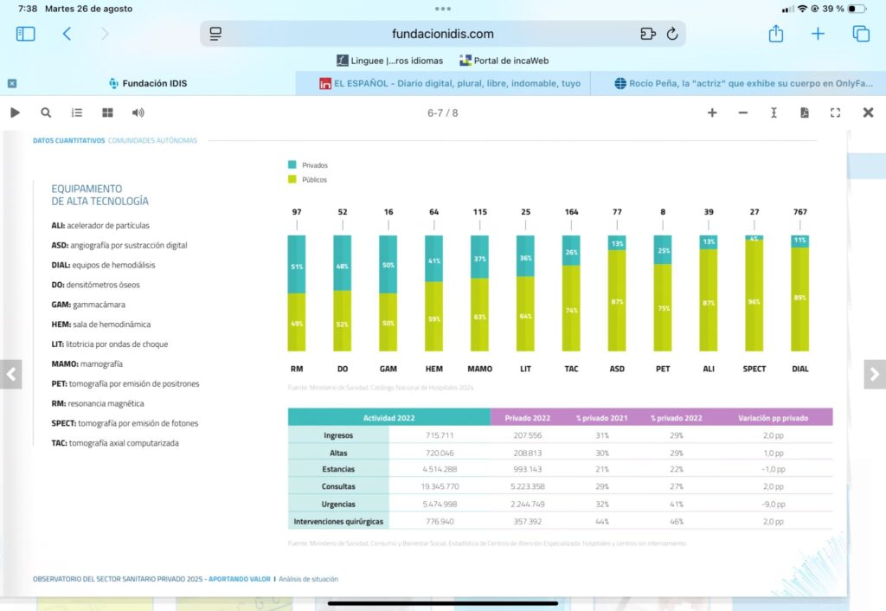Show page thumbnails grid view
This screenshot has width=886, height=611.
[107, 113]
